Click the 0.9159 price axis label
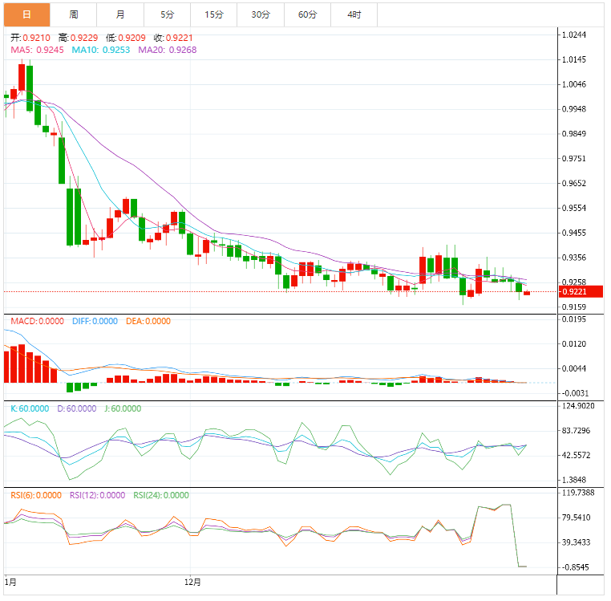 coord(573,307)
